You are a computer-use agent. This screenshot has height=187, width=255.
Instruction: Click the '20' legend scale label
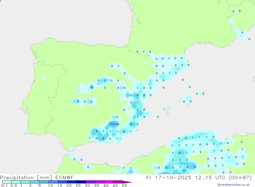point(69,185)
